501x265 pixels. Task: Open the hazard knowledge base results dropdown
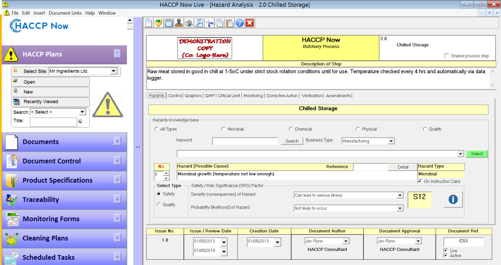460,154
